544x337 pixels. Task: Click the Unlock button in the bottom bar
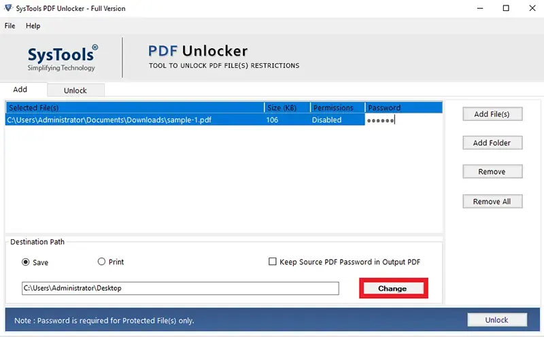tap(497, 319)
